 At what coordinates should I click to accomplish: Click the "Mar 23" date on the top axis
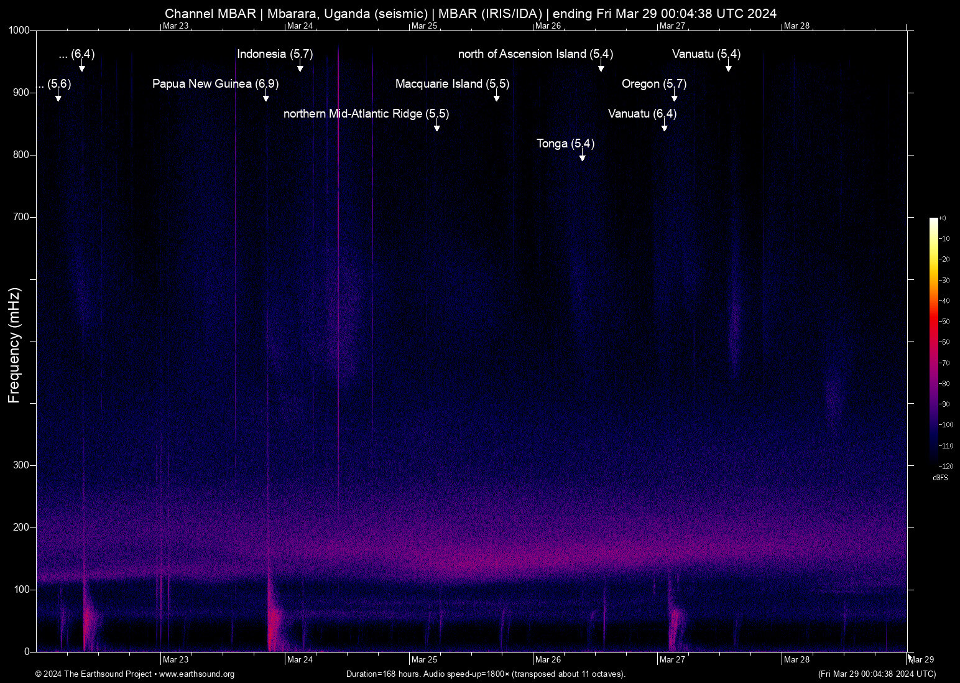175,26
